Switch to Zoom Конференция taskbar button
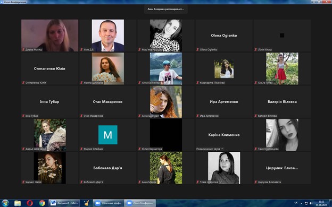The width and height of the screenshot is (332, 207). [140, 203]
